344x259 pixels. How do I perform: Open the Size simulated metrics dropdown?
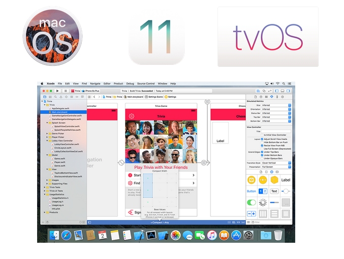tap(276, 105)
